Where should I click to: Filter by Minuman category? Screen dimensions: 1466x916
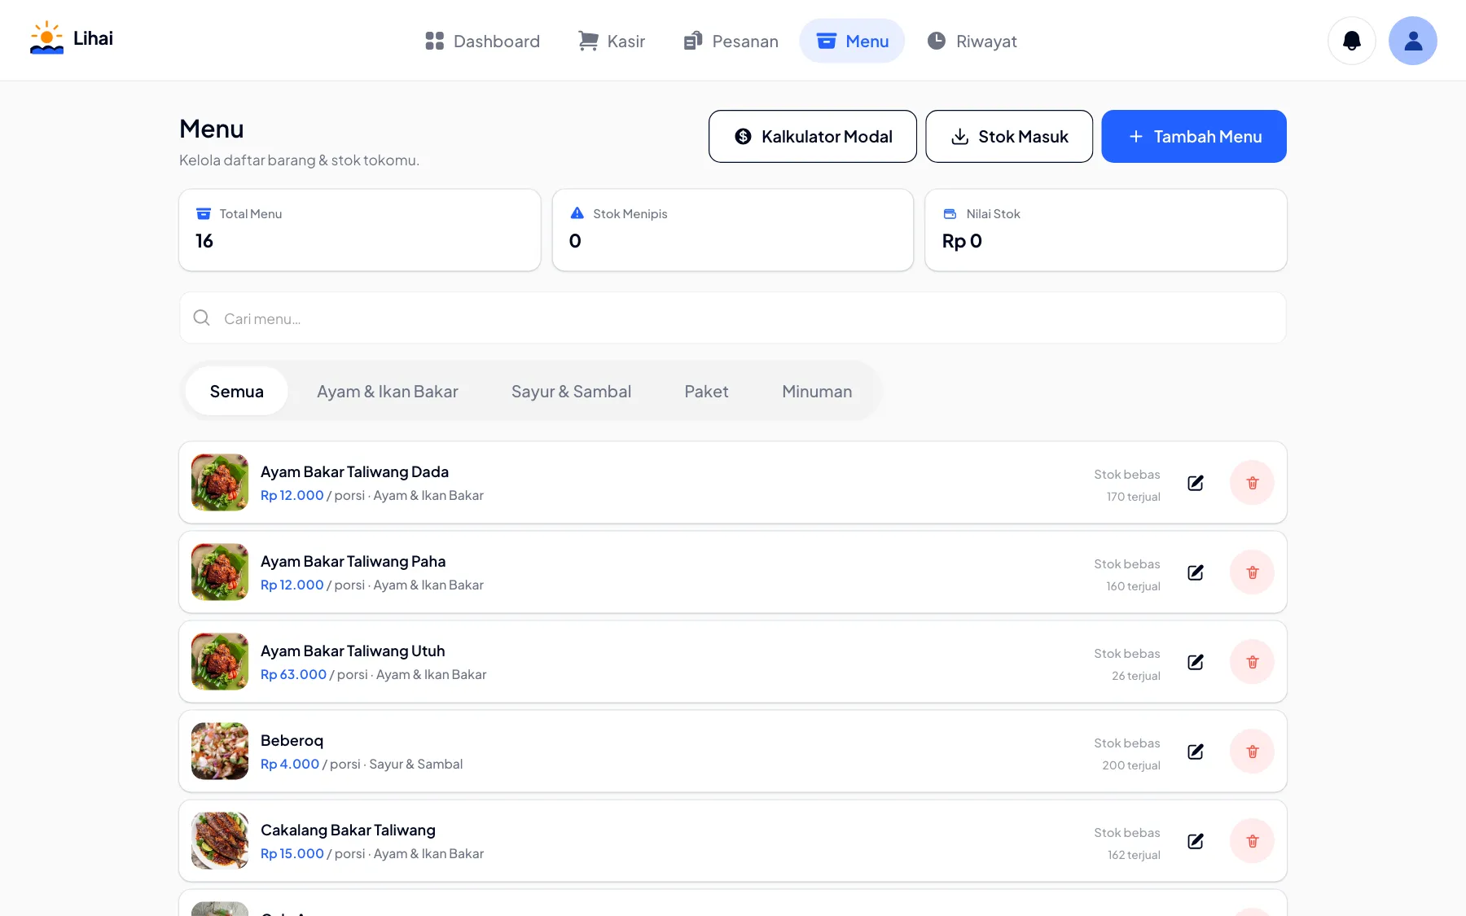pyautogui.click(x=817, y=391)
